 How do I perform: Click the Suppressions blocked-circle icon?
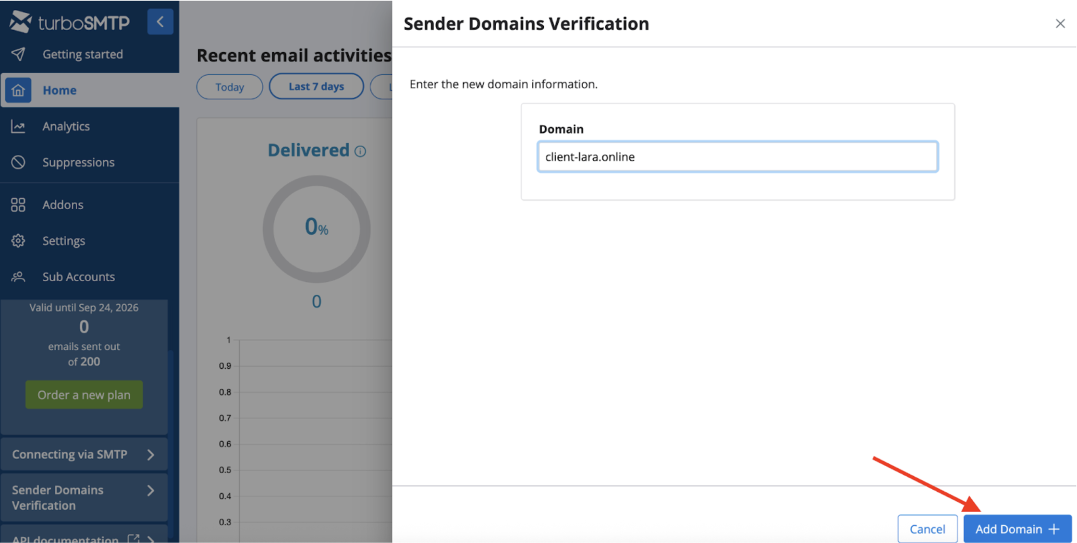pos(18,162)
